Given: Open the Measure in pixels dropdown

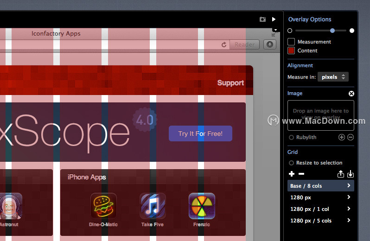Looking at the screenshot, I should point(333,77).
